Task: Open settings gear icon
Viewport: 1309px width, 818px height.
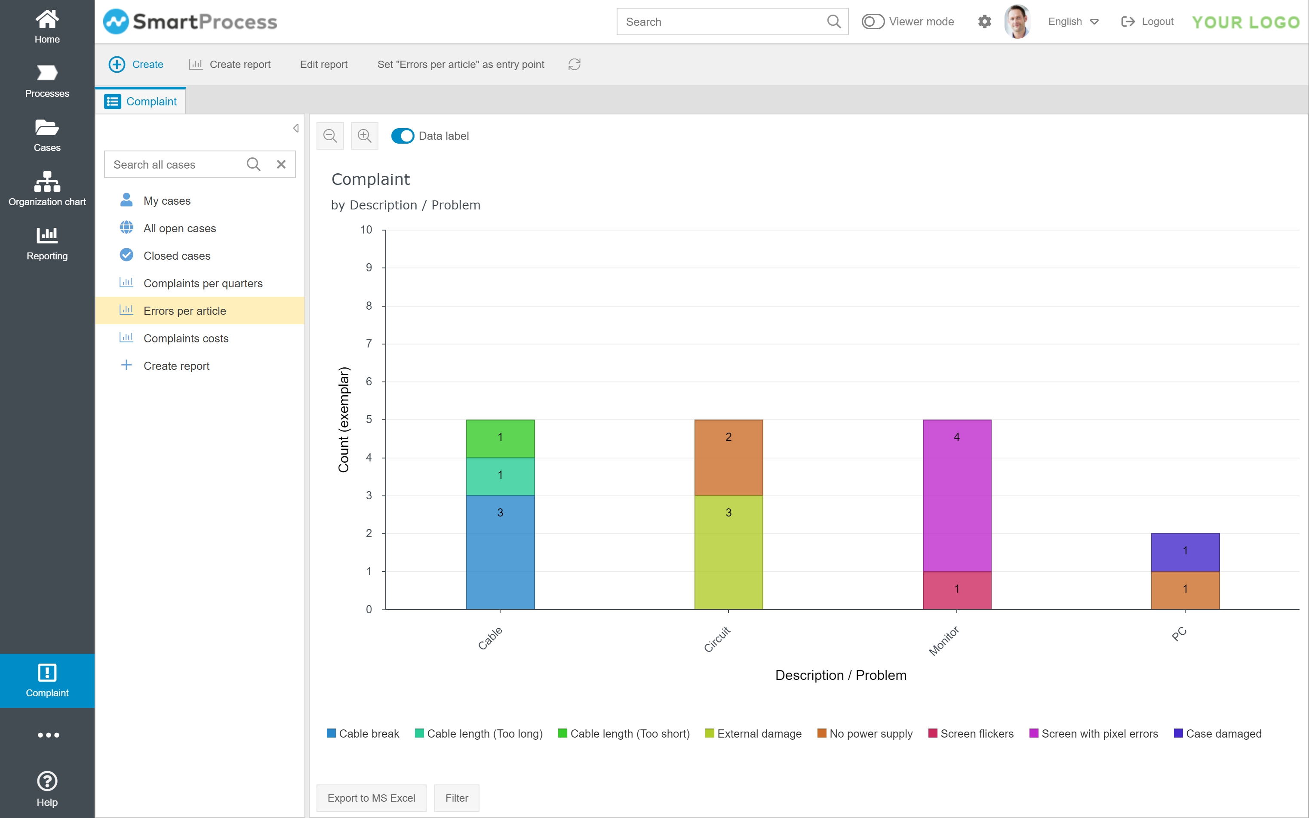Action: click(984, 22)
